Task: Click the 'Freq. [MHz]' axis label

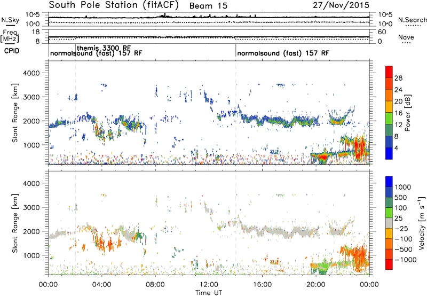Action: [10, 37]
